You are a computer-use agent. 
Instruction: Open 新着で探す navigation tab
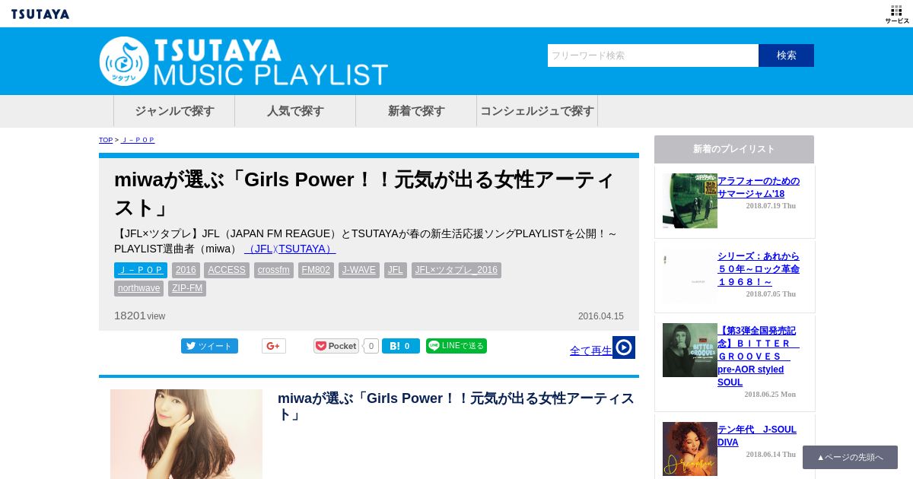(x=416, y=111)
